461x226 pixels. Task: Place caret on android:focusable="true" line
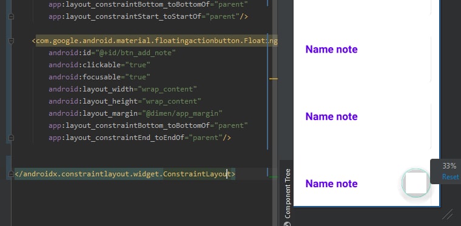(x=99, y=77)
